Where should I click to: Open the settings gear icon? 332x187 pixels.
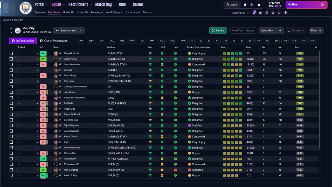tap(259, 5)
